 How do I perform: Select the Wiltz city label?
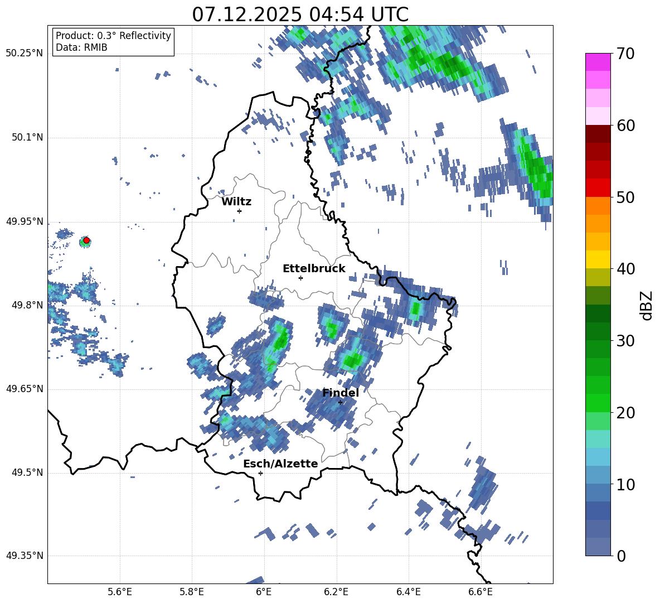pos(236,202)
